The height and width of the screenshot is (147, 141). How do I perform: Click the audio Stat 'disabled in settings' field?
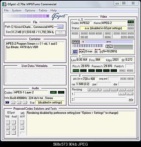[x=50, y=103]
